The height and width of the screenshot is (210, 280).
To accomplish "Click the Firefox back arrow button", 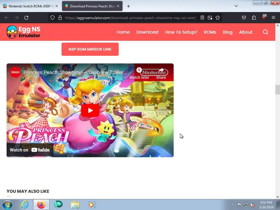I will (7, 18).
